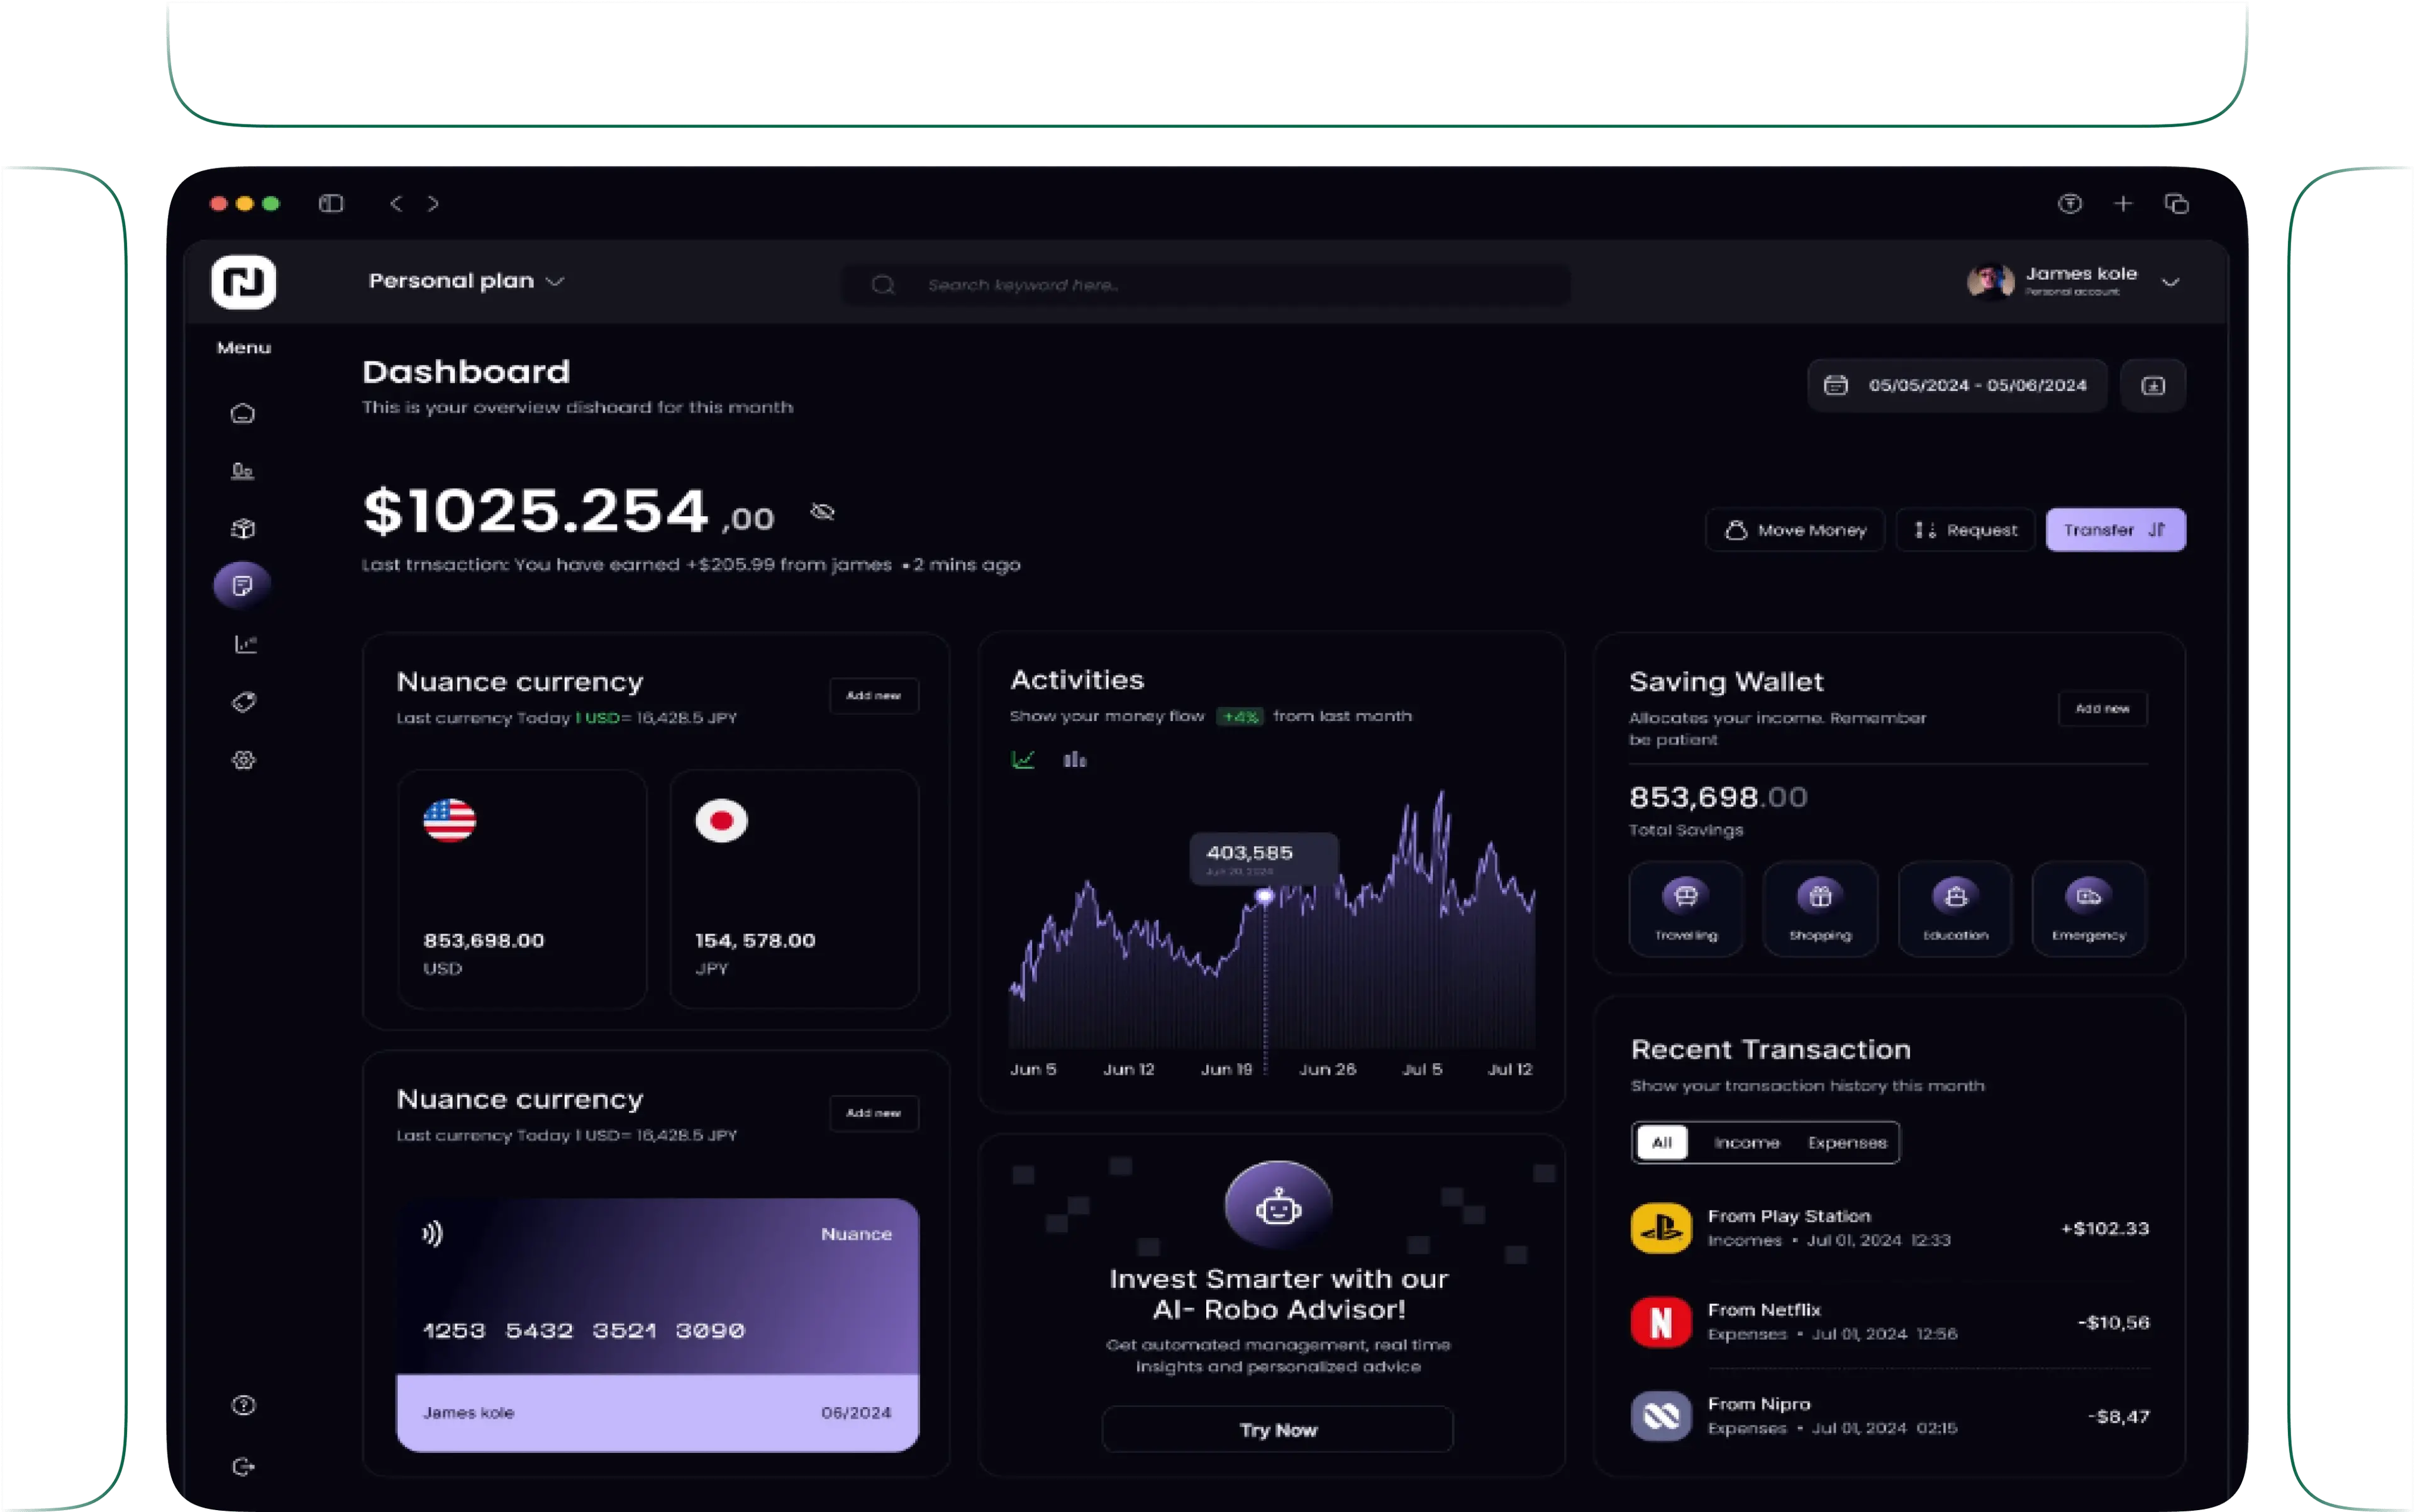2415x1512 pixels.
Task: Click the +4% green badge in Activities
Action: (1240, 716)
